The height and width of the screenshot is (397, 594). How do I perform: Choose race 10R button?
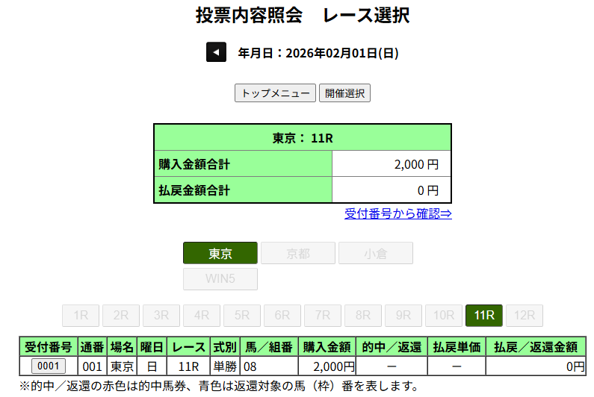point(444,316)
